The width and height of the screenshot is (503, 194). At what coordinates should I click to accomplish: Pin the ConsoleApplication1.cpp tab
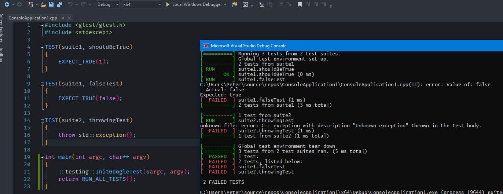(x=63, y=18)
